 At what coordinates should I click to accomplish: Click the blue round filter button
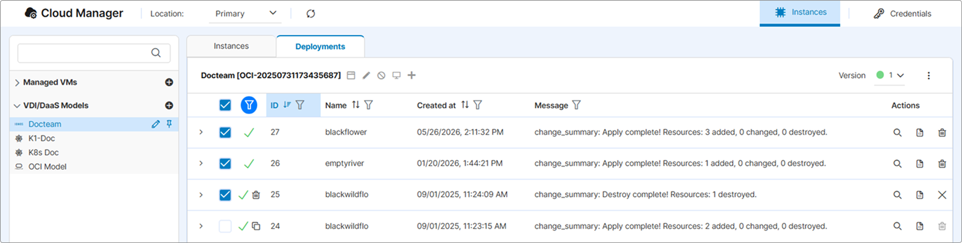point(249,105)
